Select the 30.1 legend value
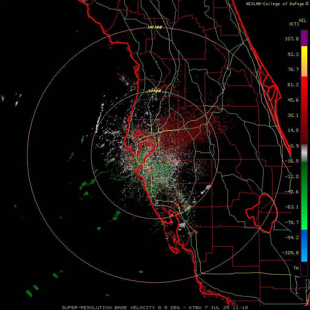 [293, 115]
